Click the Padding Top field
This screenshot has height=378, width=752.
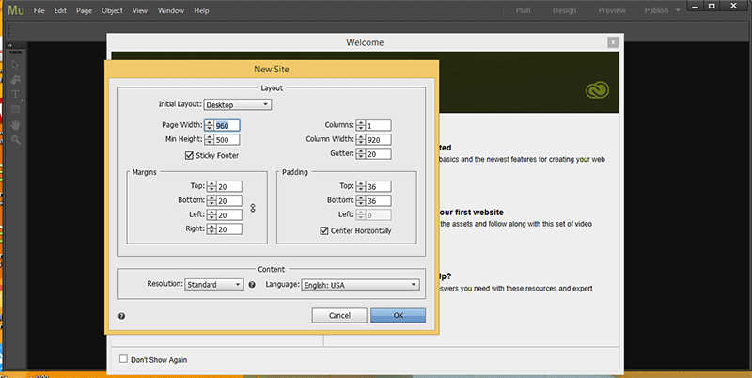(x=379, y=186)
